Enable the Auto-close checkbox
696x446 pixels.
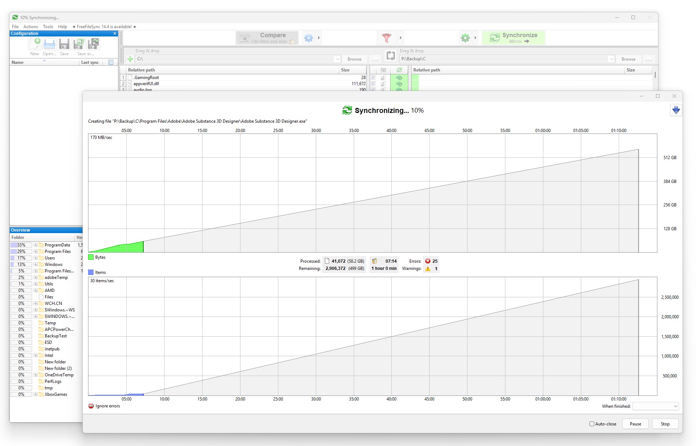592,424
